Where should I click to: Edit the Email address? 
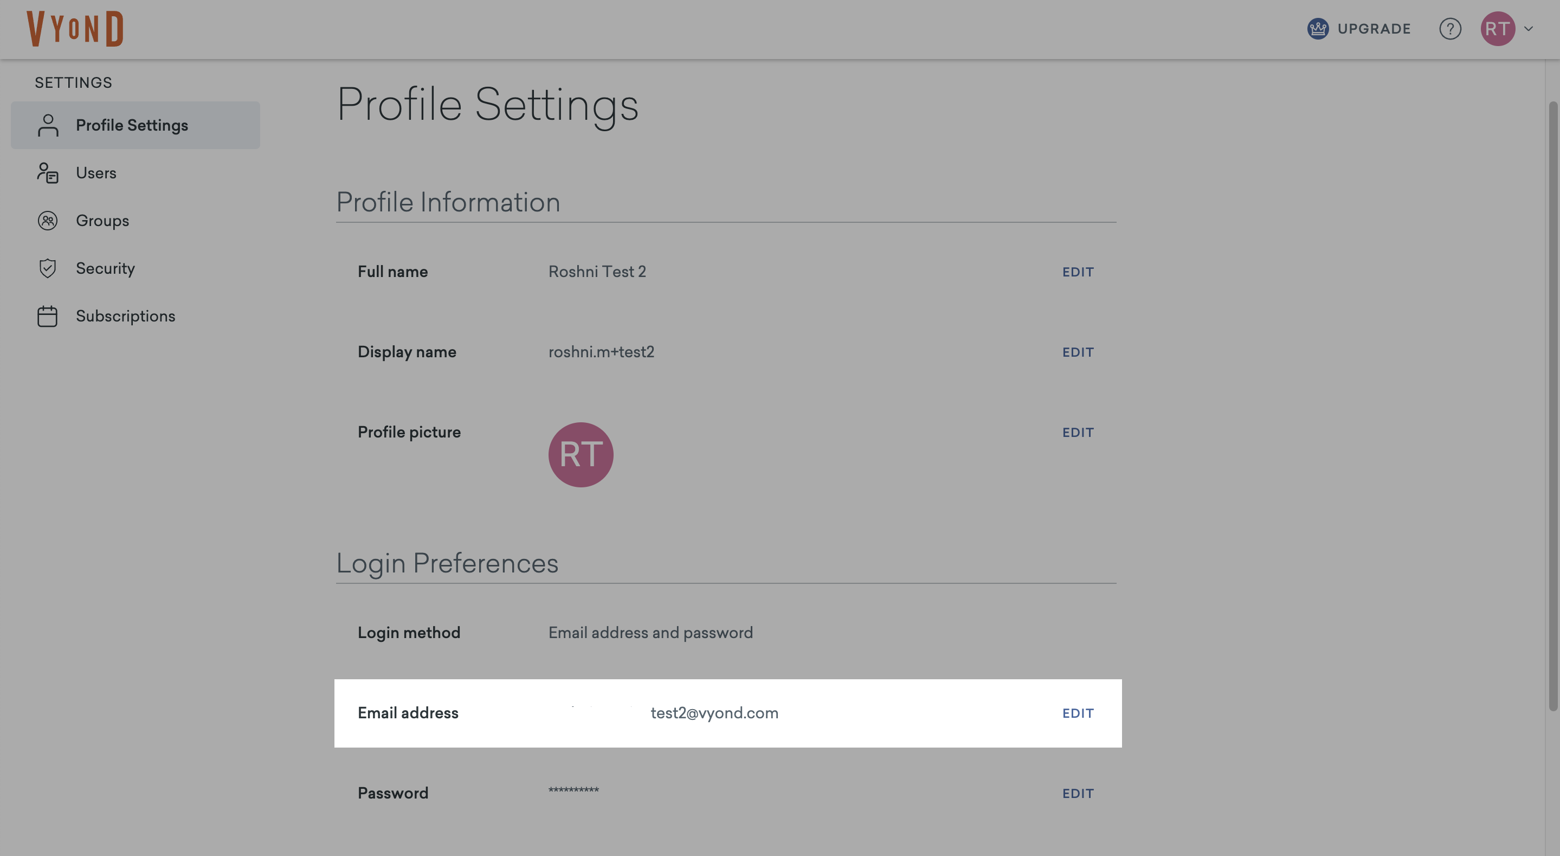pos(1078,713)
